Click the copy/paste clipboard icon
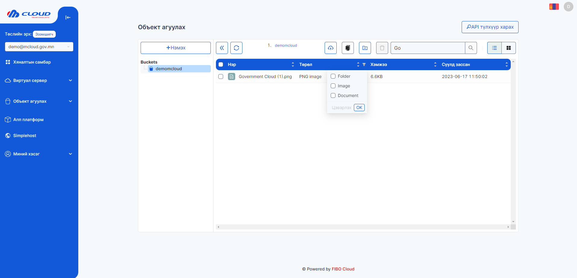Image resolution: width=577 pixels, height=278 pixels. click(348, 48)
